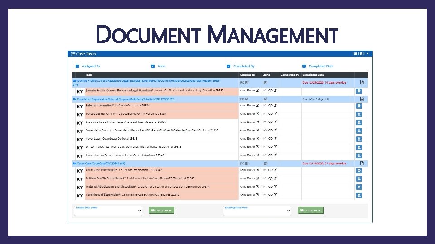
Task: Click the Task column header
Action: click(88, 75)
